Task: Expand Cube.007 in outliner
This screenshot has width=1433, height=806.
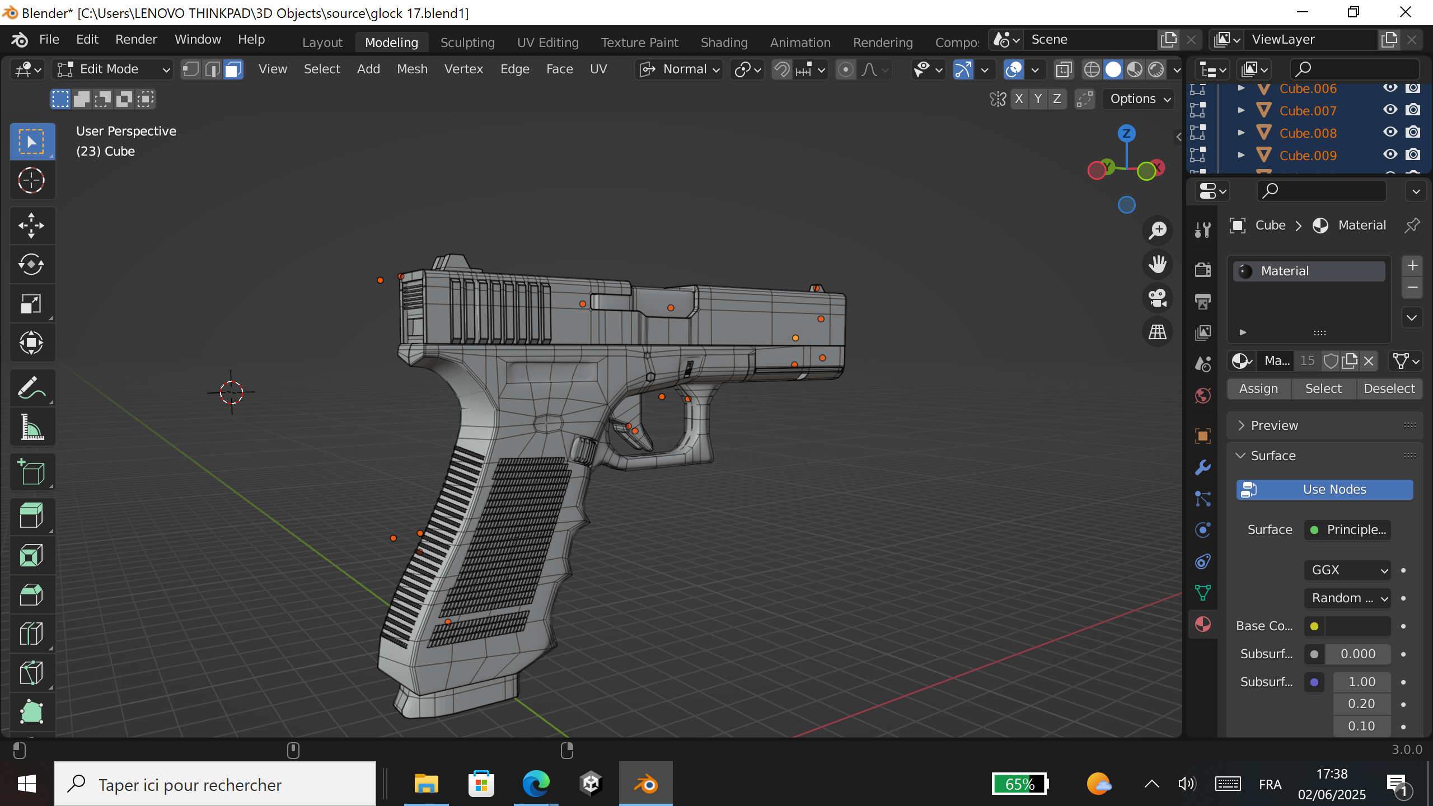Action: 1241,110
